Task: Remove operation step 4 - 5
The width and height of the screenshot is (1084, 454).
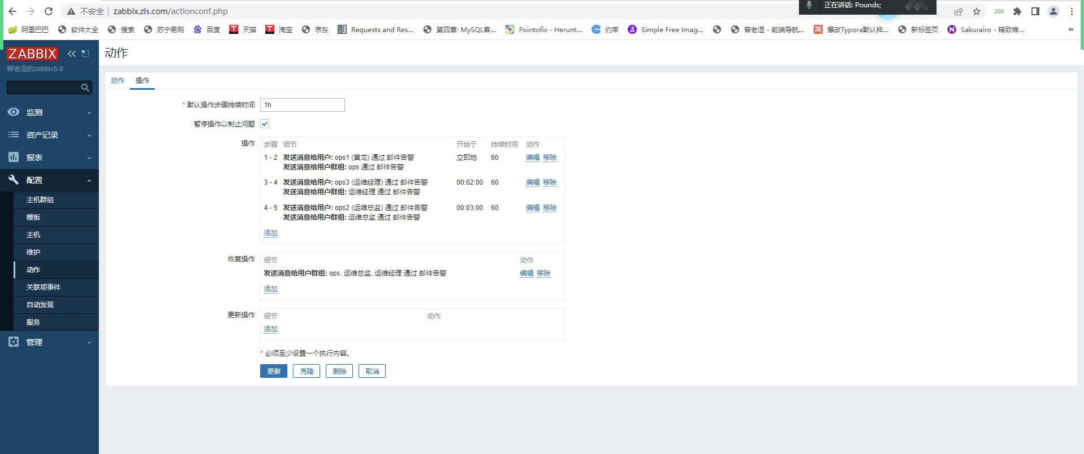Action: point(550,208)
